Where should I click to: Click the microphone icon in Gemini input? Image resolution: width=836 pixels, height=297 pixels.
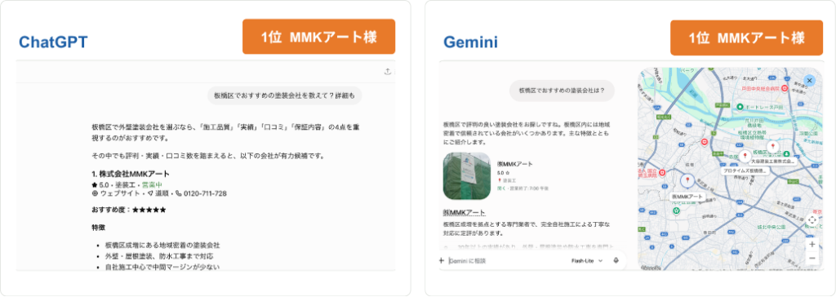click(x=616, y=261)
